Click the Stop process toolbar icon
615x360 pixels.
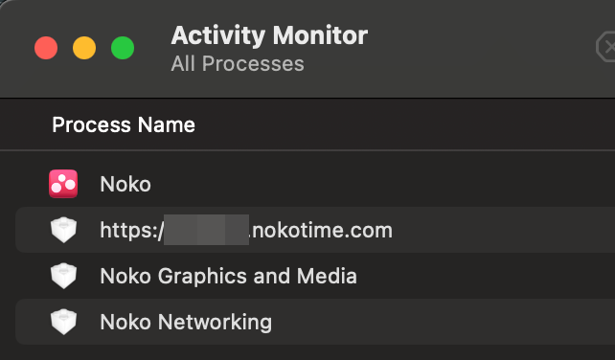(606, 48)
